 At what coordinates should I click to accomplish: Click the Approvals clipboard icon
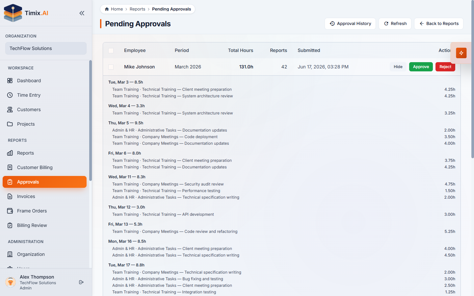click(x=10, y=182)
